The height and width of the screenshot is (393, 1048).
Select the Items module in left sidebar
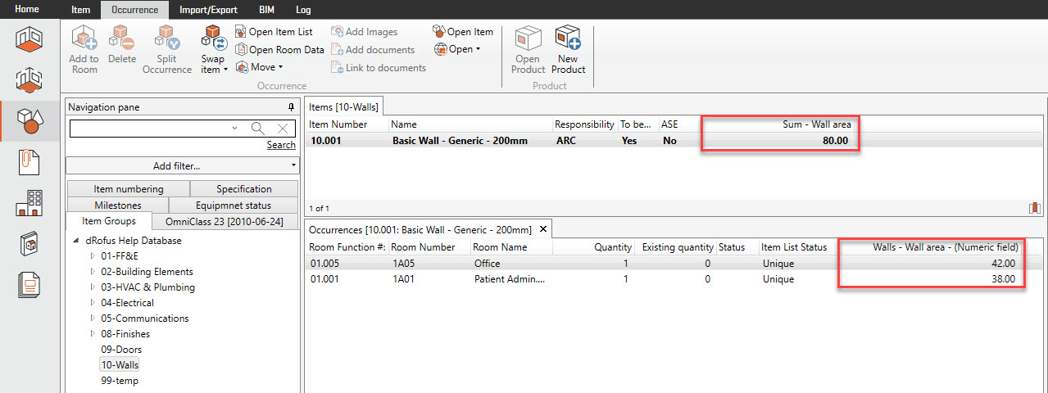point(29,122)
